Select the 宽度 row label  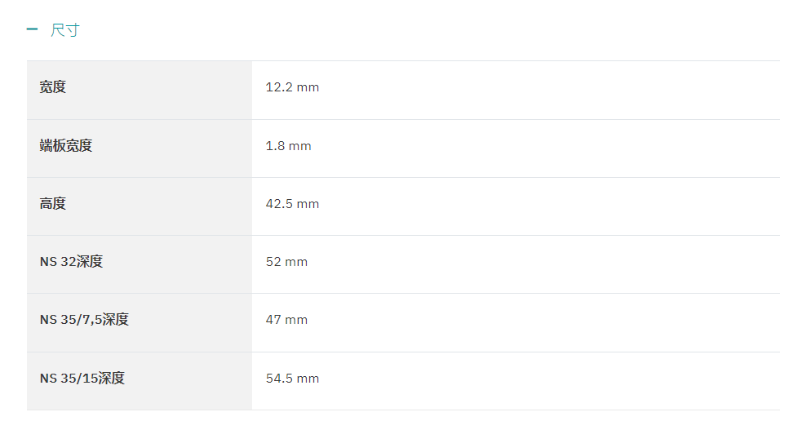point(53,87)
